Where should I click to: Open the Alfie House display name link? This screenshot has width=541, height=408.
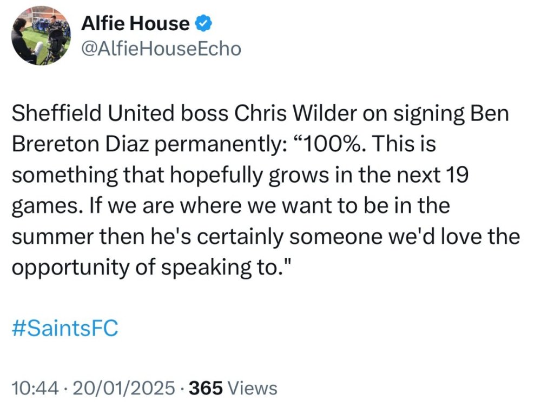pos(135,24)
